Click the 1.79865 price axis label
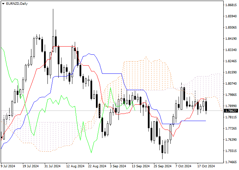The height and width of the screenshot is (170, 239). [x=231, y=95]
